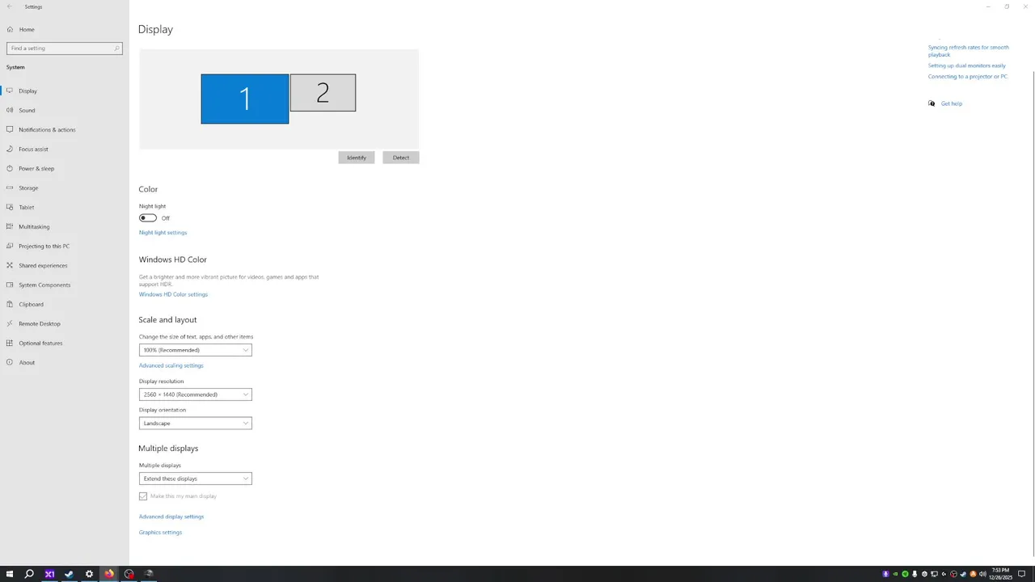Select monitor 2 in the display arrangement
1035x582 pixels.
323,93
